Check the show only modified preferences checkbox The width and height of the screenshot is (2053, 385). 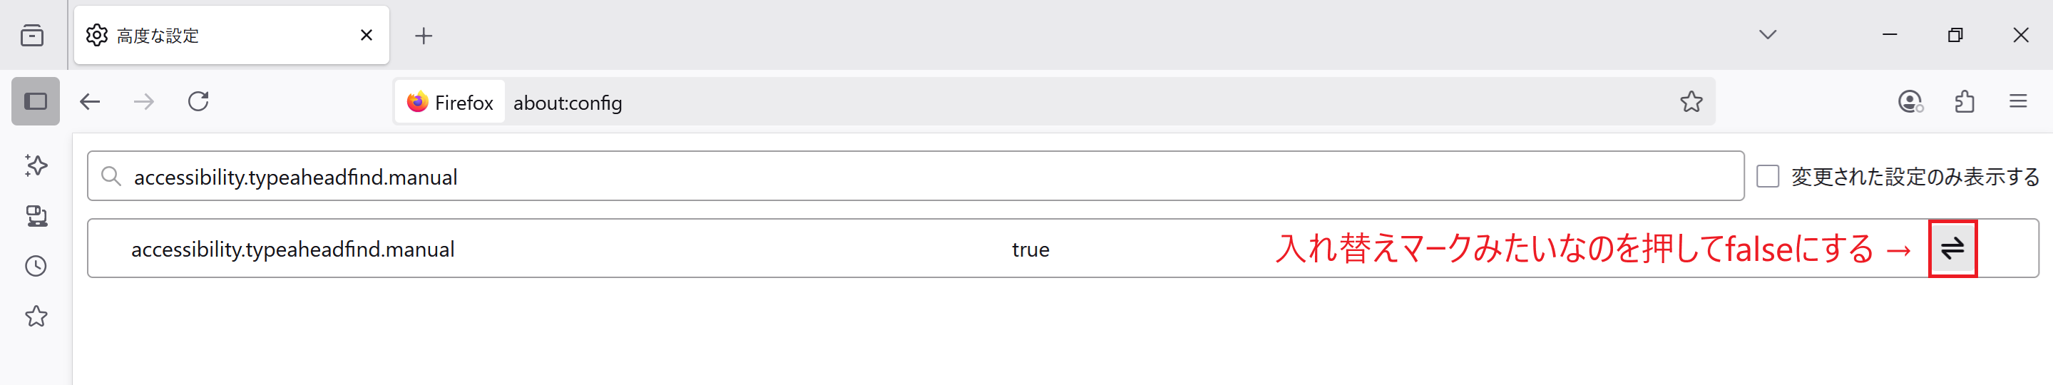click(1767, 176)
